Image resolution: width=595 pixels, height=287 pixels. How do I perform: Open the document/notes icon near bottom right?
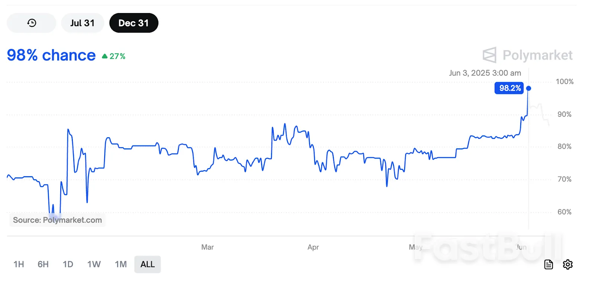tap(549, 264)
